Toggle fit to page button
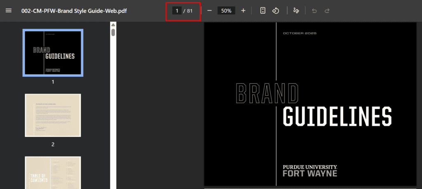Image resolution: width=422 pixels, height=189 pixels. [263, 11]
